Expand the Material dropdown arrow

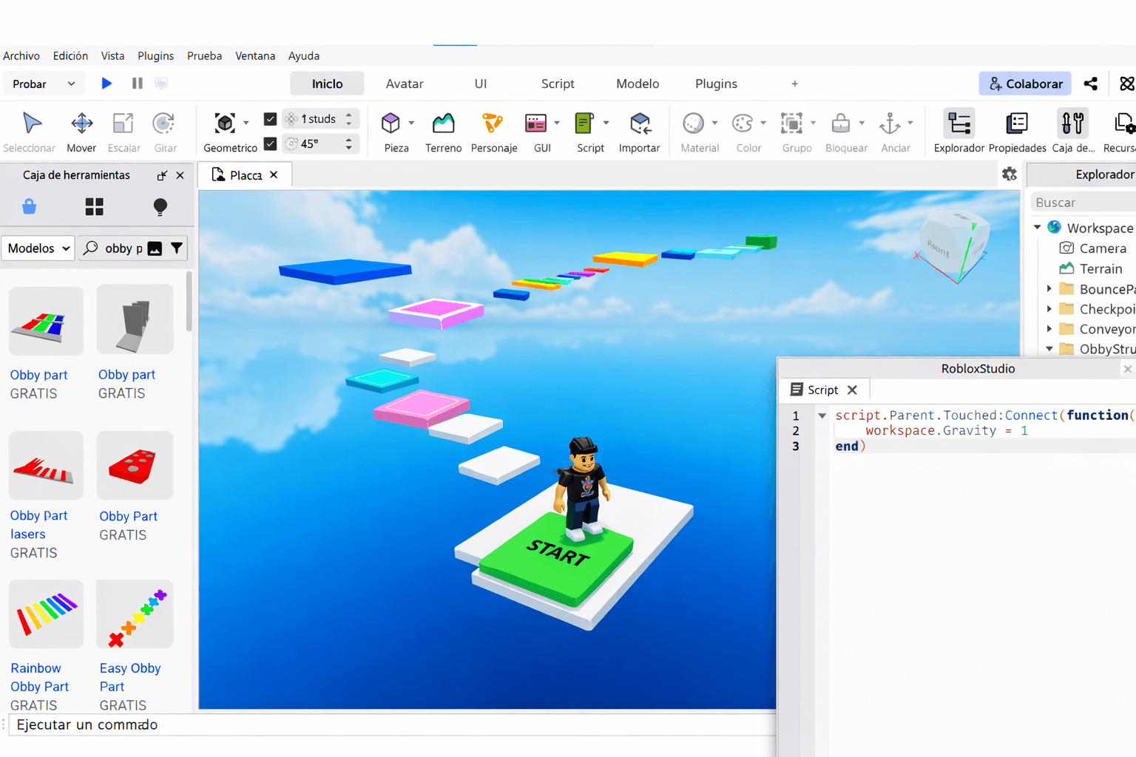pos(714,123)
